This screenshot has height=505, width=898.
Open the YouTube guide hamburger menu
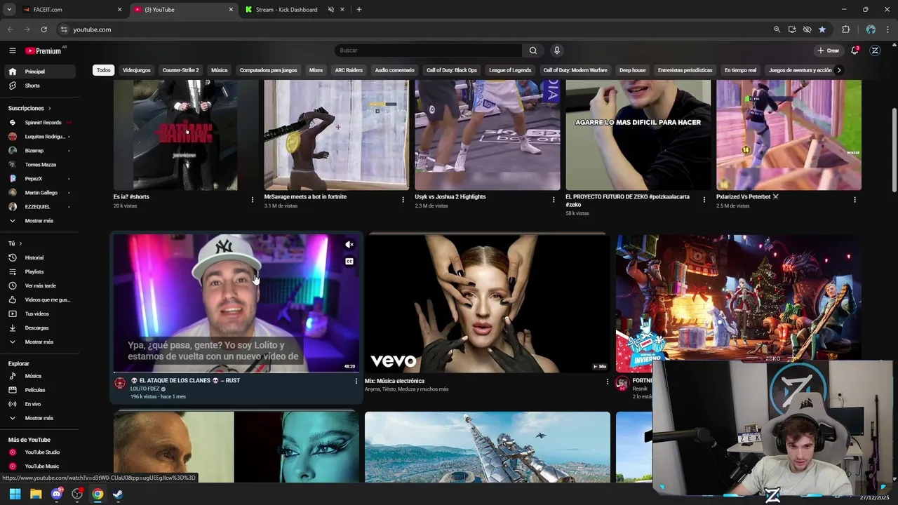[x=12, y=50]
